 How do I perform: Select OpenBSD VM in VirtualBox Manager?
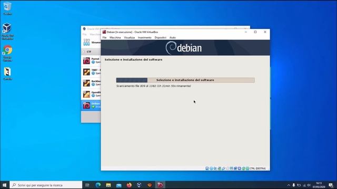(x=91, y=94)
